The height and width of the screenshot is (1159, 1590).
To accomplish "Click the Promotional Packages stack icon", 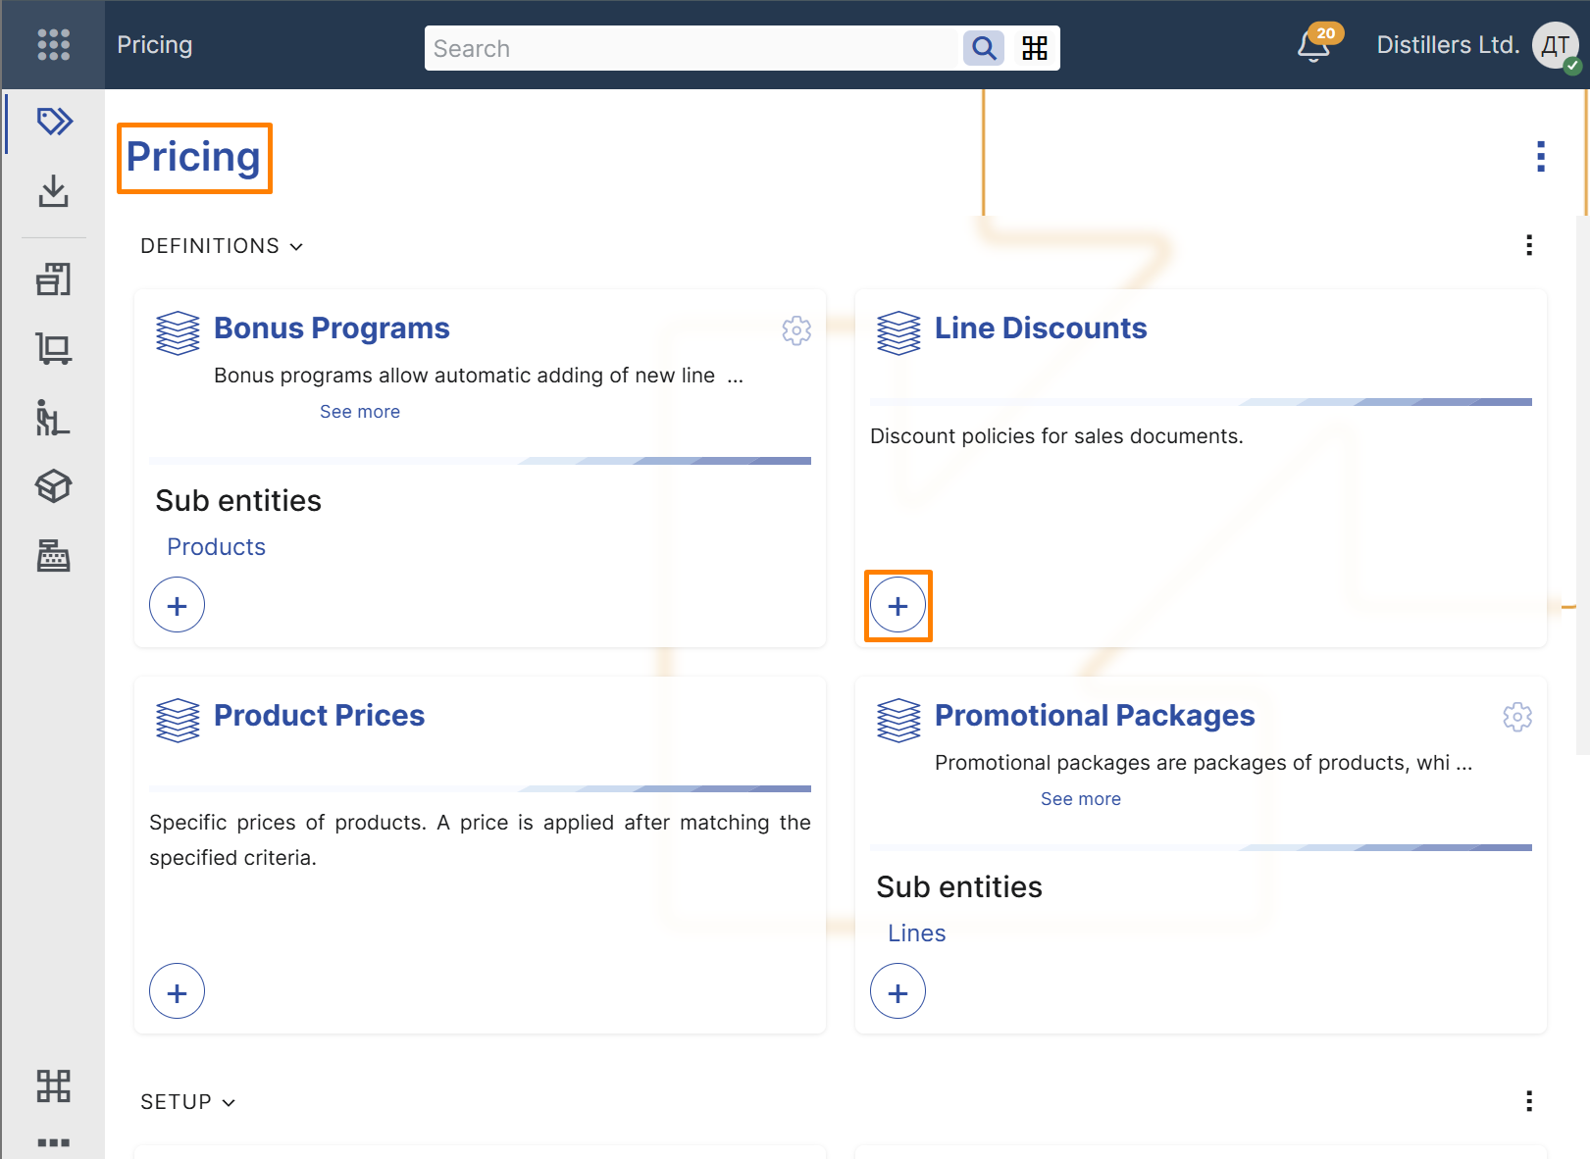I will (x=898, y=721).
